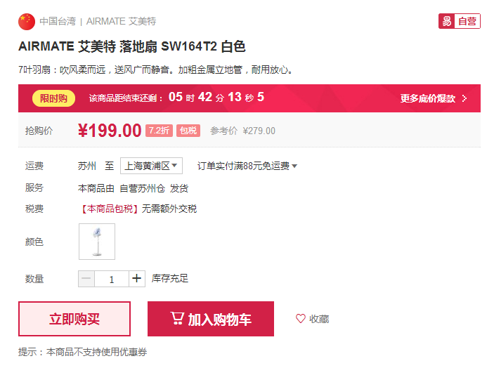Decrease quantity with the minus button

click(x=86, y=279)
